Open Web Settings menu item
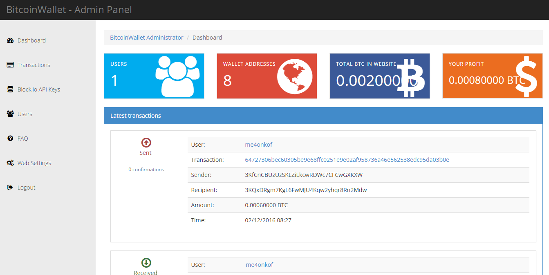The width and height of the screenshot is (549, 275). (x=34, y=163)
